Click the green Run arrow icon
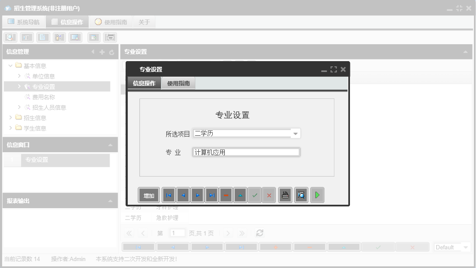The image size is (476, 268). 317,195
